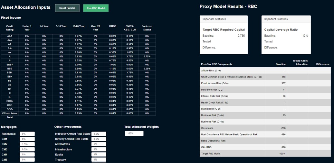This screenshot has height=163, width=334.
Task: Click the Indirectly Owned Real Estate input
Action: click(x=99, y=134)
